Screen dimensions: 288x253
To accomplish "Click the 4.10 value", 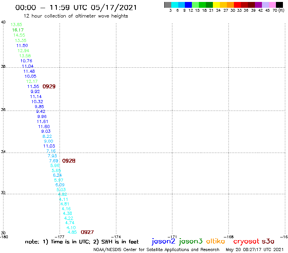I will [71, 228].
